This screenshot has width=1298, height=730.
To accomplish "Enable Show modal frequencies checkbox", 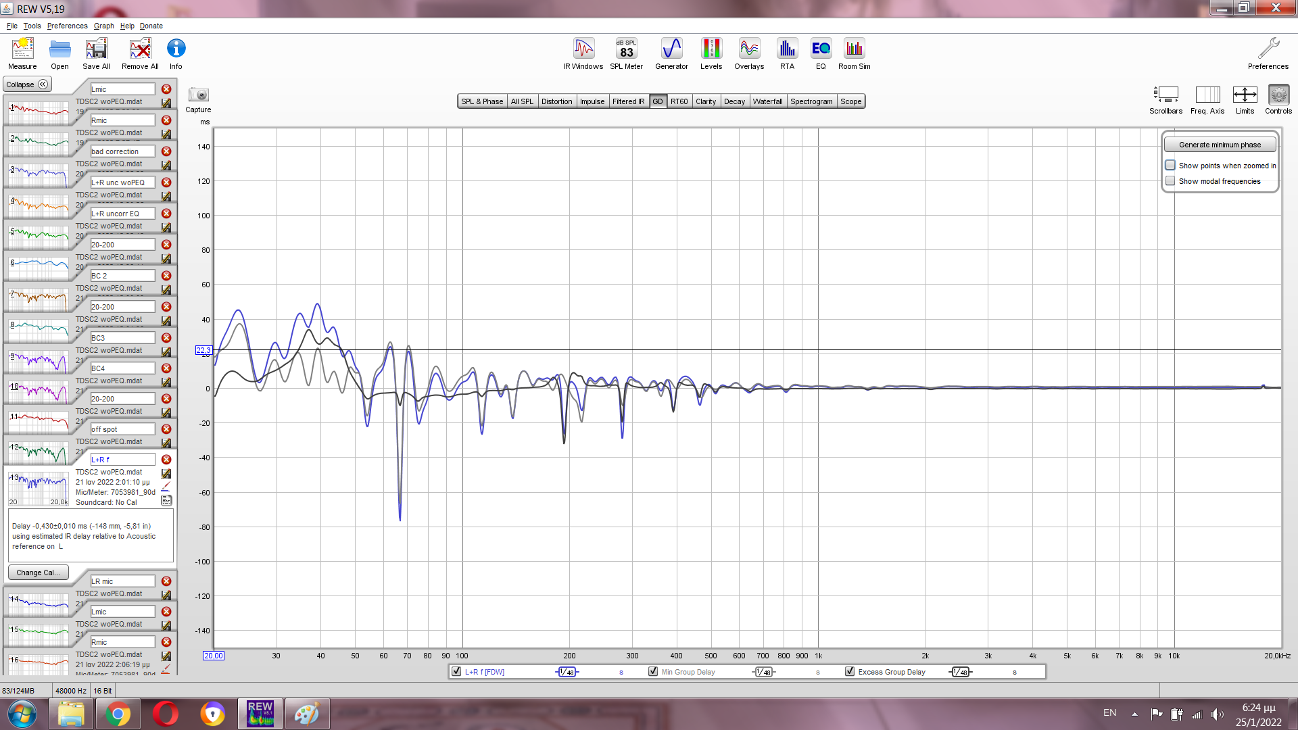I will [1170, 181].
